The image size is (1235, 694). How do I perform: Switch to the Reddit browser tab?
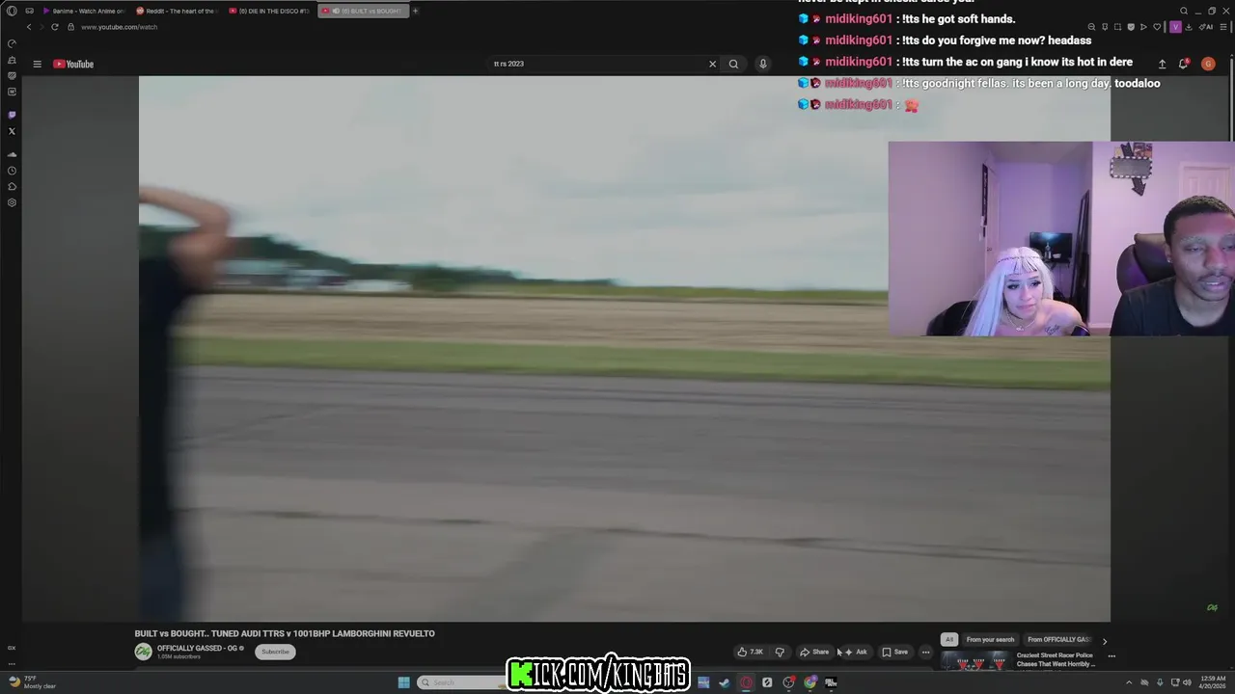[177, 11]
